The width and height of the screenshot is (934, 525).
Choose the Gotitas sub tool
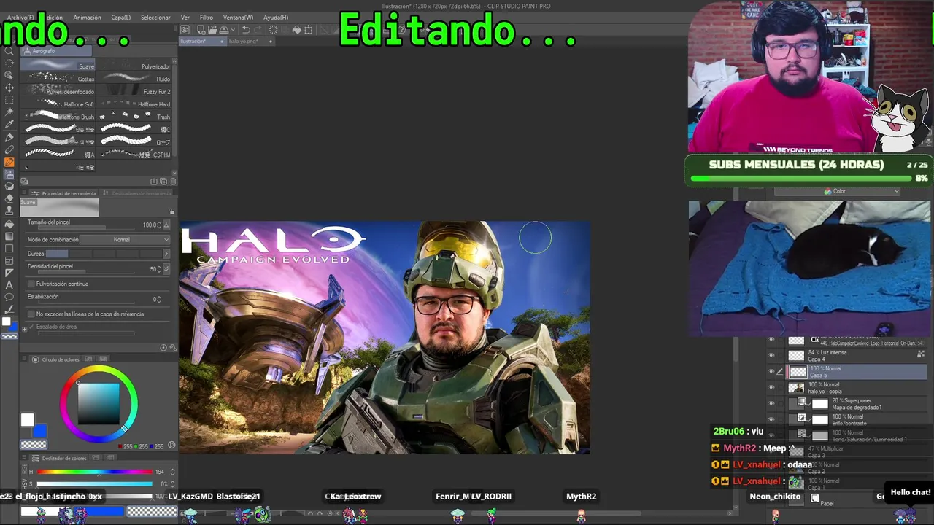(58, 79)
